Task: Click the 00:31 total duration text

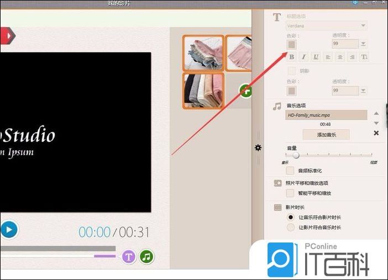Action: (x=134, y=233)
